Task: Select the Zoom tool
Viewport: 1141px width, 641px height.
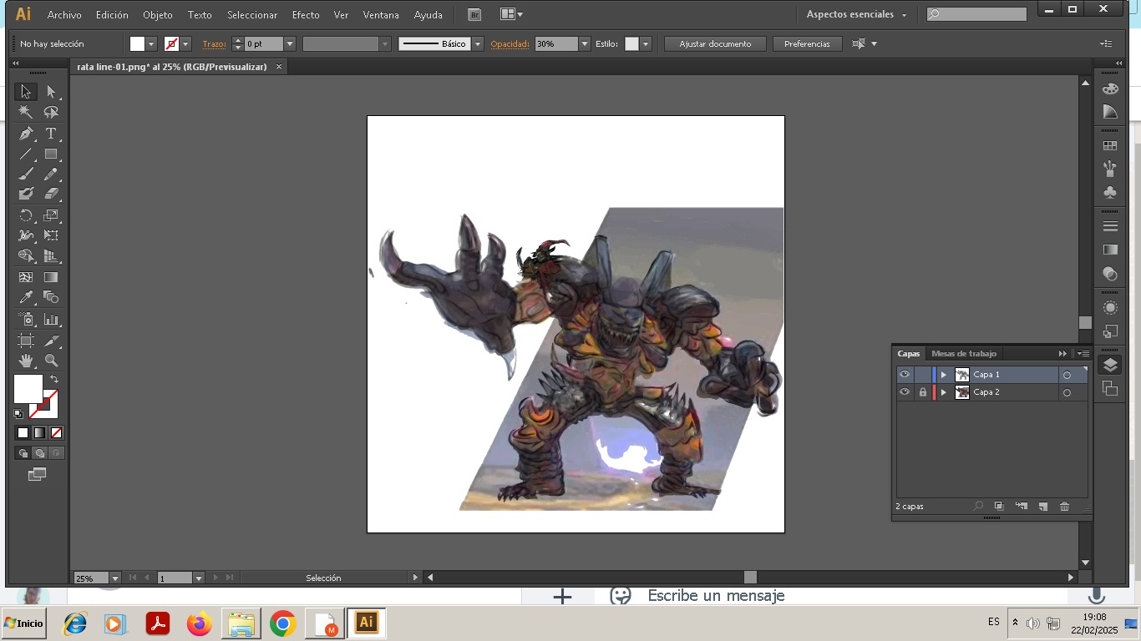Action: point(51,361)
